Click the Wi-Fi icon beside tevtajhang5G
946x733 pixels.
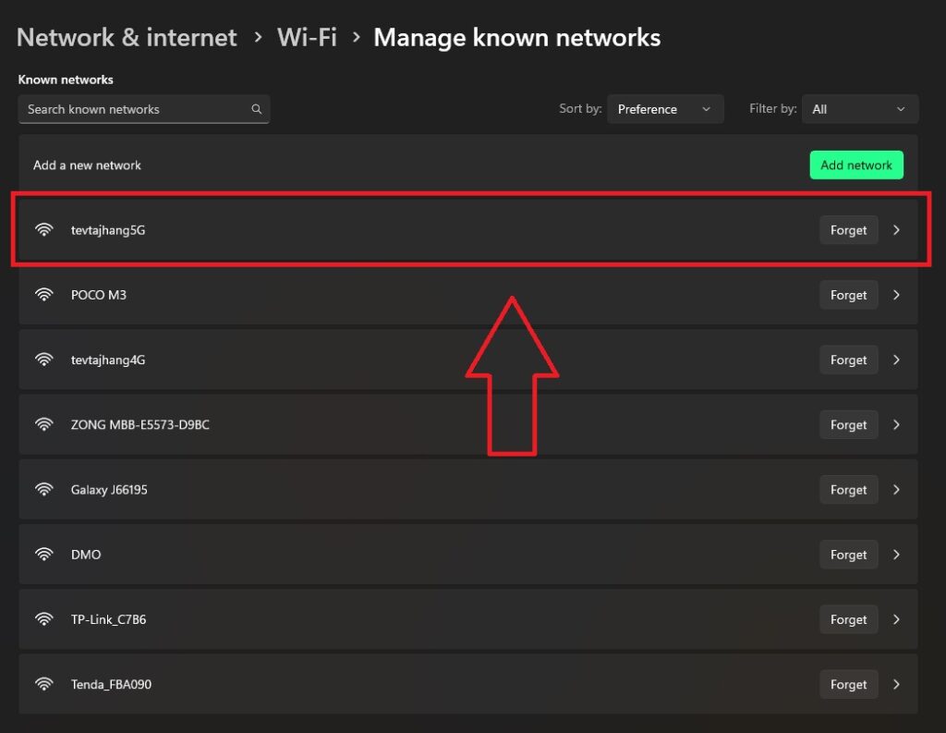pyautogui.click(x=44, y=230)
